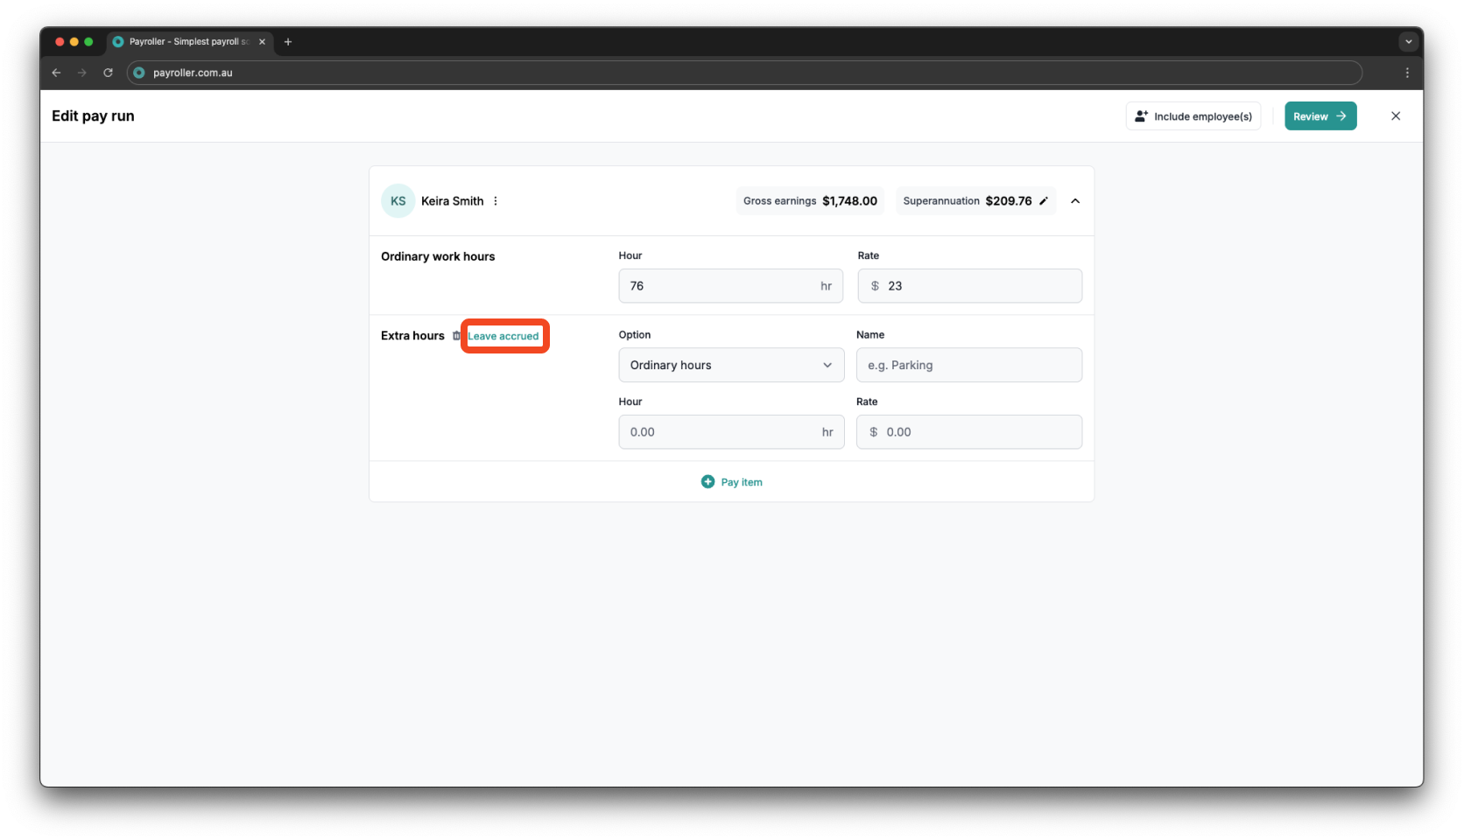Screen dimensions: 1464x840
Task: Click the KS avatar for Keira Smith
Action: pyautogui.click(x=398, y=201)
